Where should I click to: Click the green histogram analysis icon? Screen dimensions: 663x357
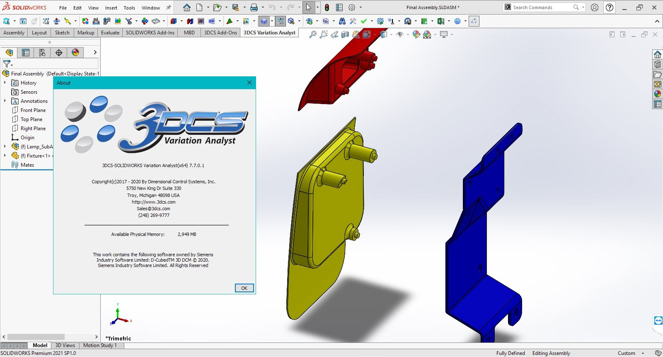230,21
